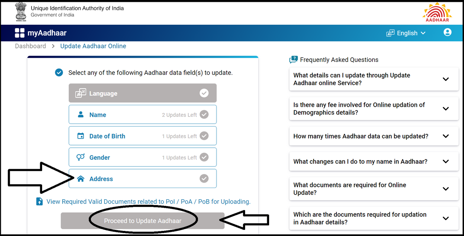Navigate to the Dashboard breadcrumb
The height and width of the screenshot is (236, 464).
(x=30, y=46)
